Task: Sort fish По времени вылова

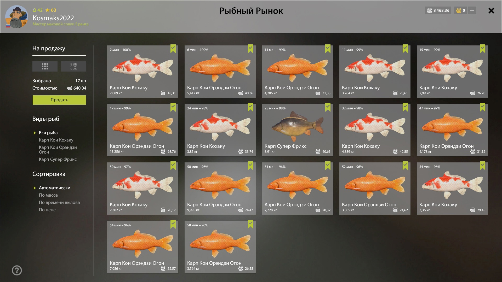Action: click(59, 202)
